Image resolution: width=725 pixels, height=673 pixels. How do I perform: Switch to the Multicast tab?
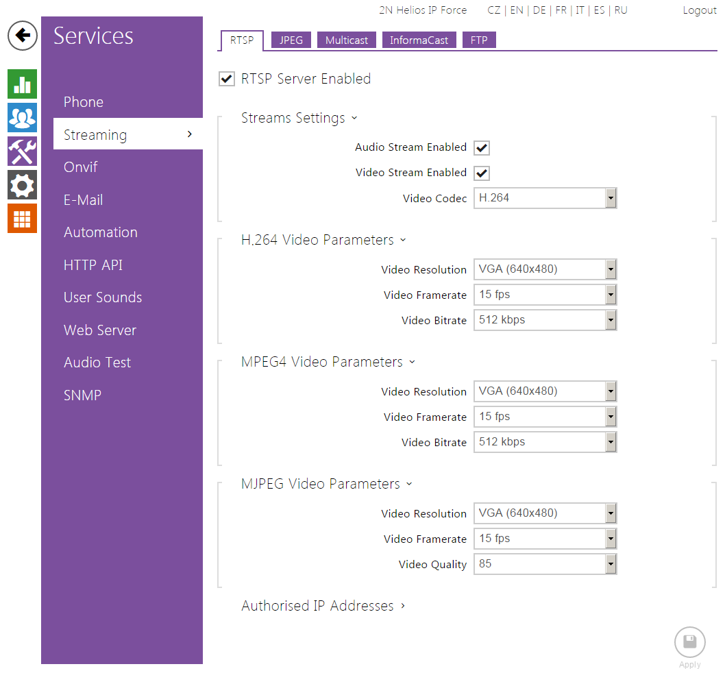pos(346,40)
